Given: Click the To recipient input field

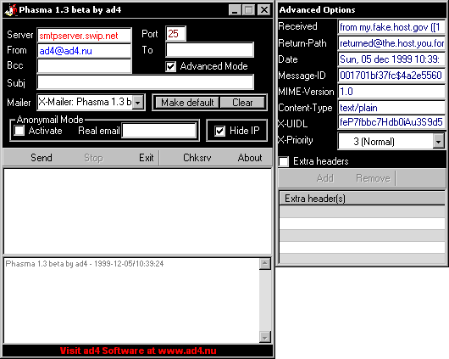Looking at the screenshot, I should click(x=209, y=50).
